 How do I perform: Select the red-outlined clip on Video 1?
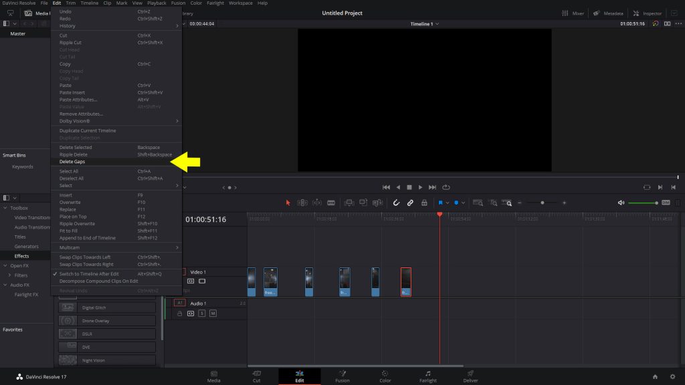(x=406, y=282)
